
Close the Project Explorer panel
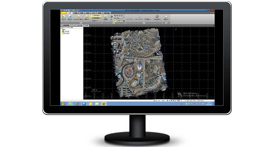82,25
